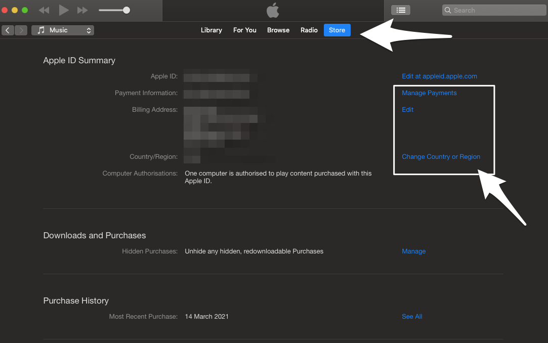The image size is (548, 343).
Task: Click See All purchase history link
Action: point(412,317)
